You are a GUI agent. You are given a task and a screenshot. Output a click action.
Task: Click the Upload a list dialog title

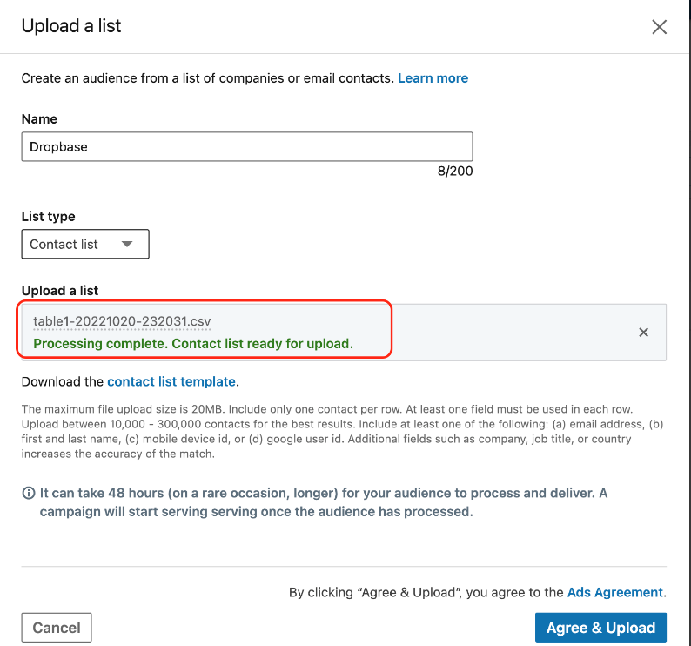coord(71,26)
